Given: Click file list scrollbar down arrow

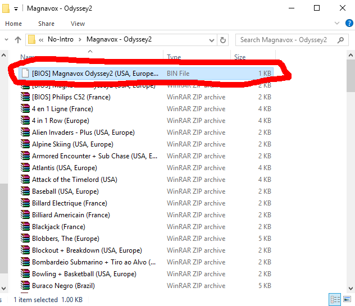Looking at the screenshot, I should pos(351,289).
